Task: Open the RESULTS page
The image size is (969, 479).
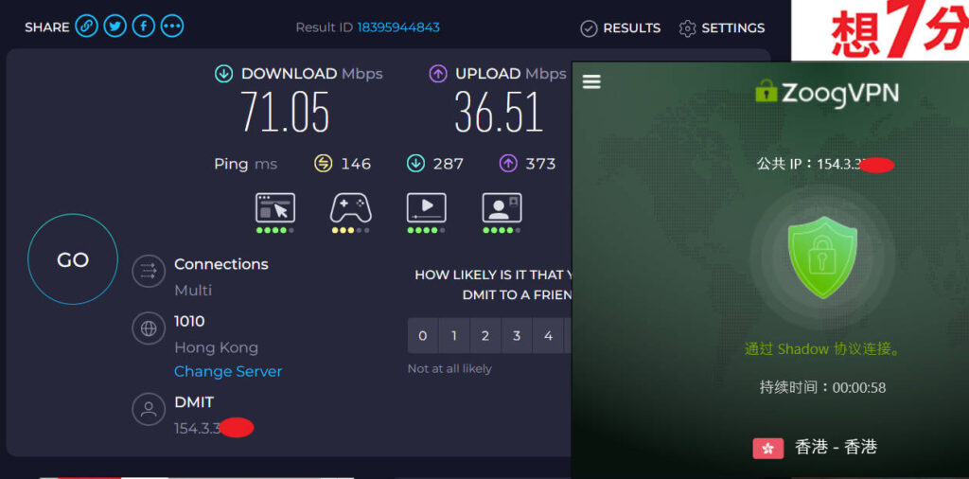Action: pos(621,28)
